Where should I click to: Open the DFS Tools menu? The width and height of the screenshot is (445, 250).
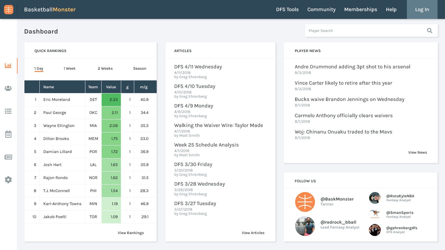tap(287, 9)
